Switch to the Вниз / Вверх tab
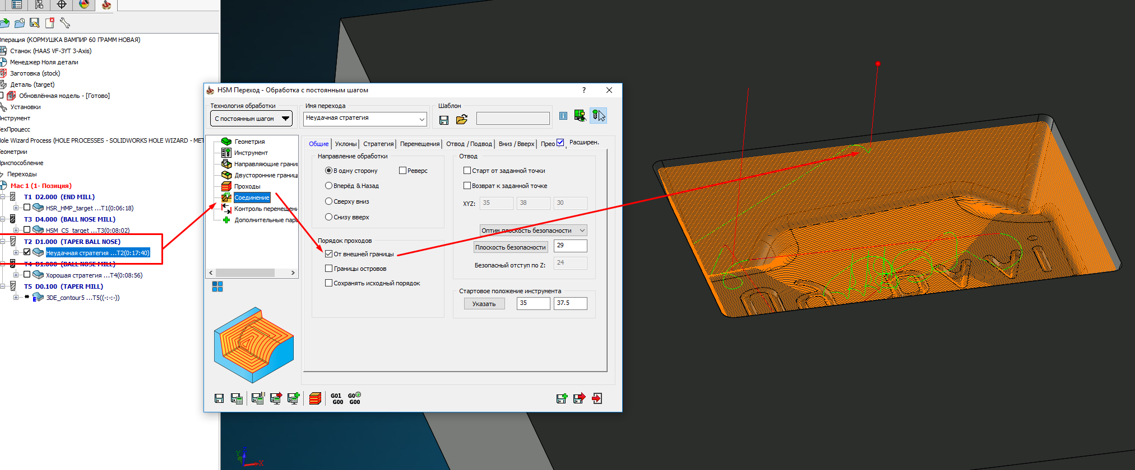This screenshot has height=470, width=1135. (x=516, y=144)
